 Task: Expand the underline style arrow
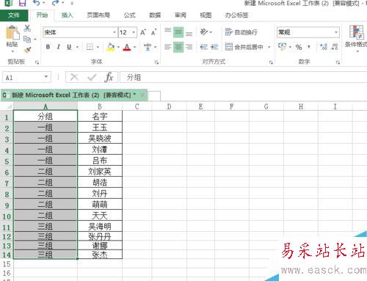click(x=77, y=47)
